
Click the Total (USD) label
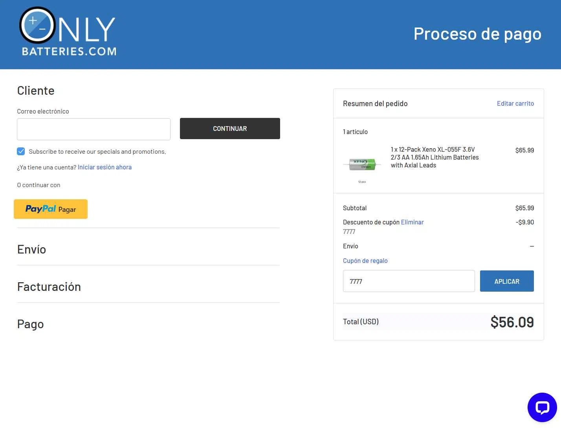coord(361,322)
